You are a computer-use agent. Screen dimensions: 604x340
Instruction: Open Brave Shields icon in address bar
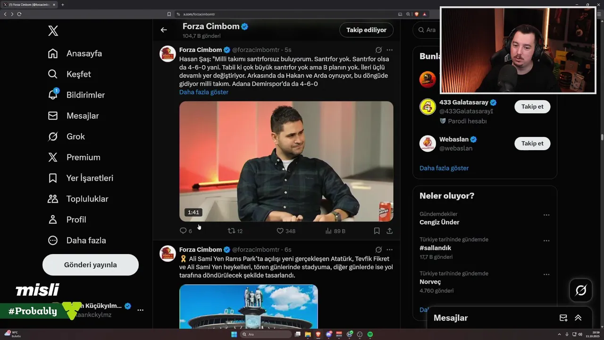pos(417,14)
